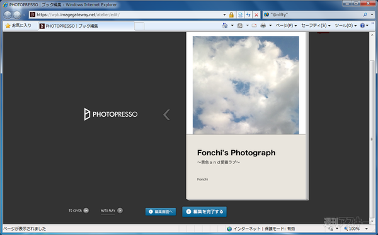Image resolution: width=378 pixels, height=235 pixels.
Task: Go forward with the browser Forward arrow
Action: [17, 15]
